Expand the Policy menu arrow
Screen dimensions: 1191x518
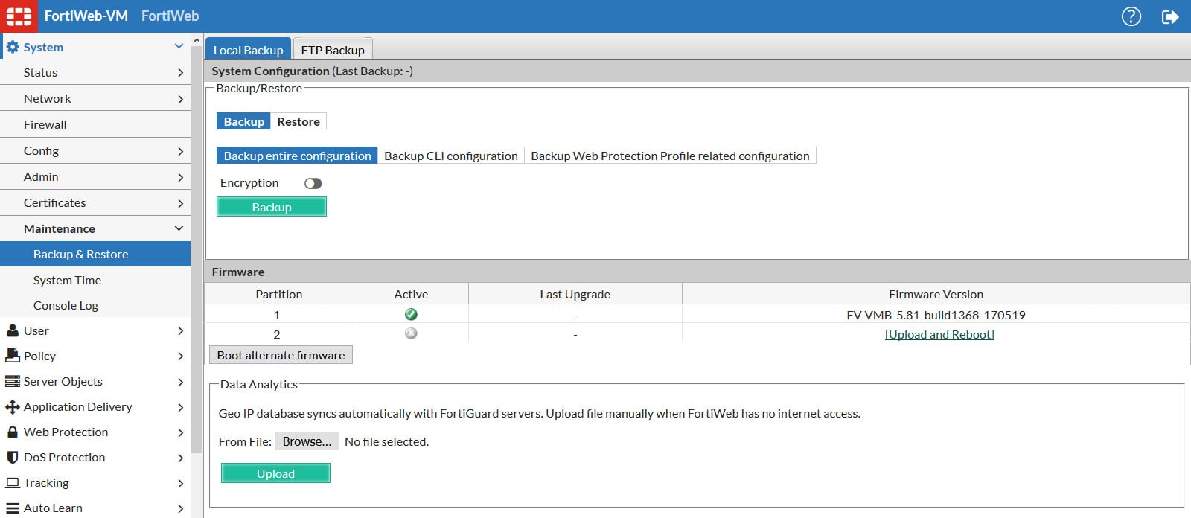point(180,356)
